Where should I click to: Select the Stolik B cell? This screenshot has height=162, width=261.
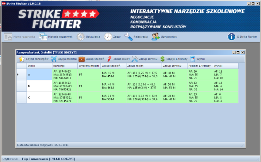point(40,86)
